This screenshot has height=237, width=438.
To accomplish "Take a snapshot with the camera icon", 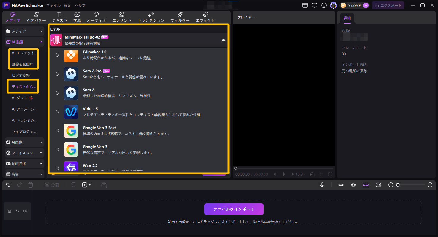I will coord(312,174).
